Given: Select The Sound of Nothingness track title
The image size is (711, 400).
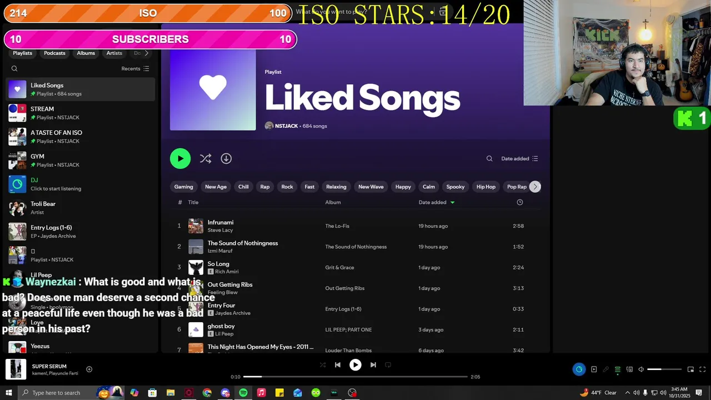Looking at the screenshot, I should point(243,243).
